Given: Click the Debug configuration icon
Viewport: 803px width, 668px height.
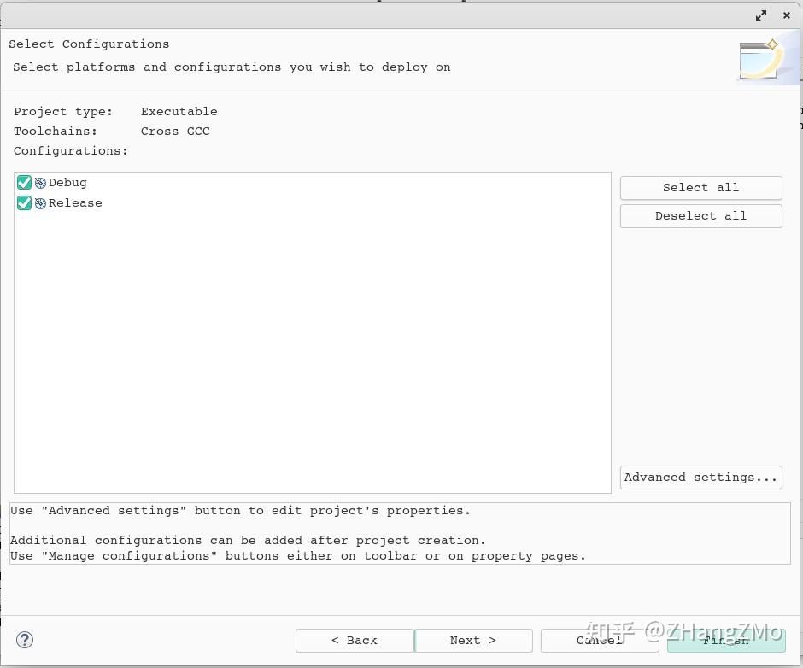Looking at the screenshot, I should pyautogui.click(x=40, y=182).
